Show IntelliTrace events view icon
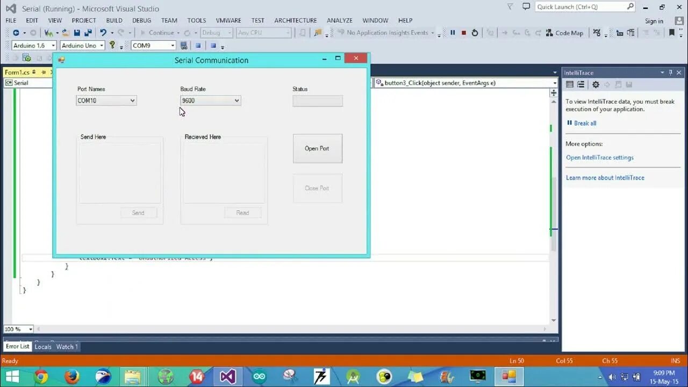The width and height of the screenshot is (688, 387). click(570, 84)
